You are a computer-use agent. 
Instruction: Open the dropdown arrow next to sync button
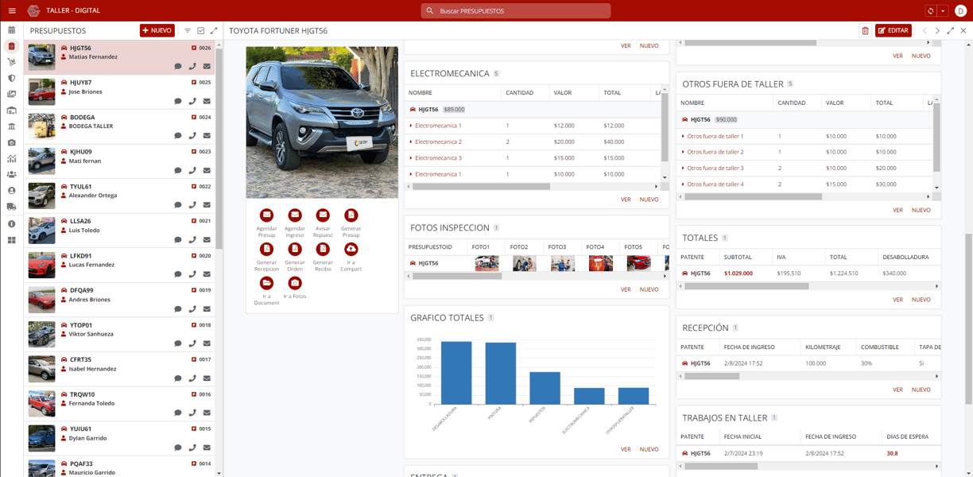943,11
